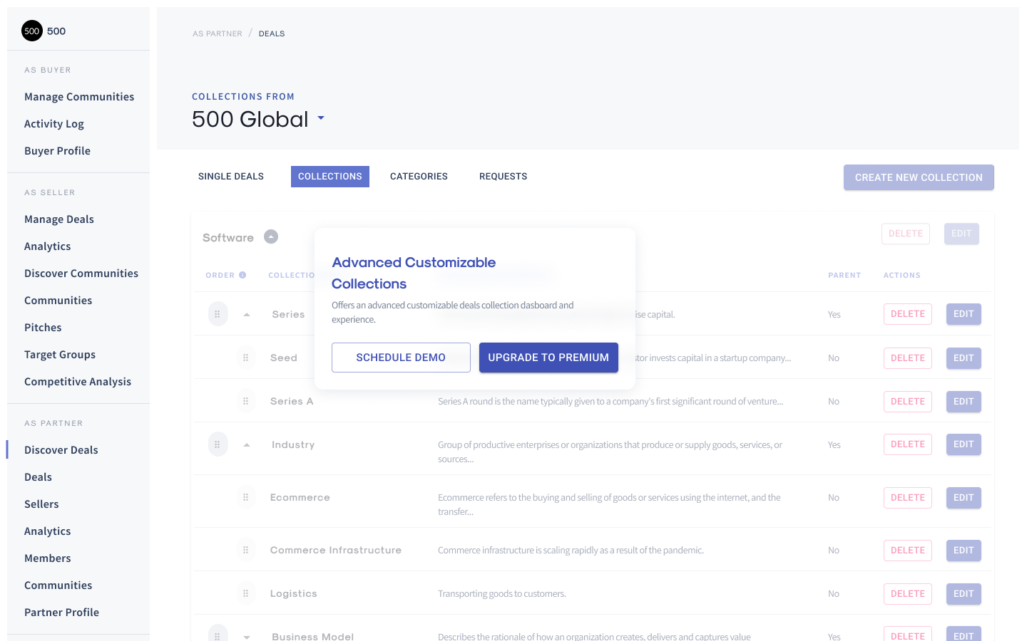Click the ORDER info icon
Image resolution: width=1027 pixels, height=641 pixels.
[242, 275]
